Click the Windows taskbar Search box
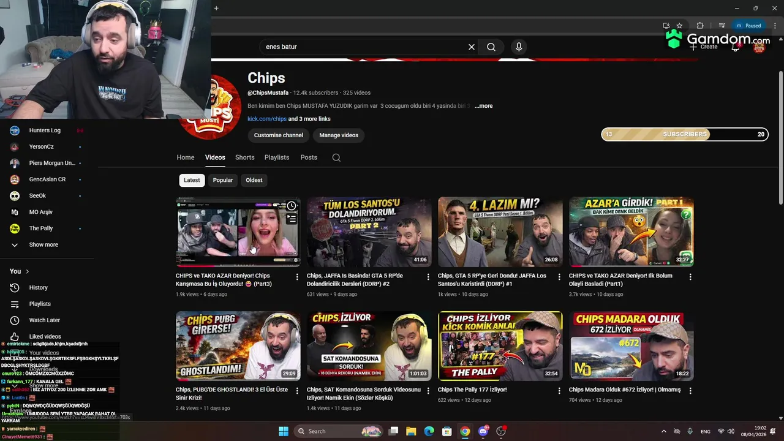The height and width of the screenshot is (441, 784). point(338,431)
